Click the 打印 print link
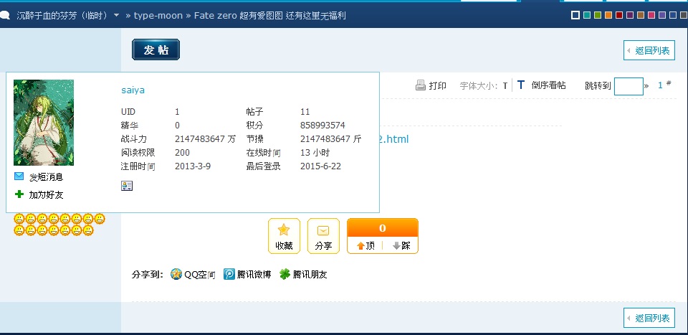Screen dimensions: 688x335 click(437, 85)
